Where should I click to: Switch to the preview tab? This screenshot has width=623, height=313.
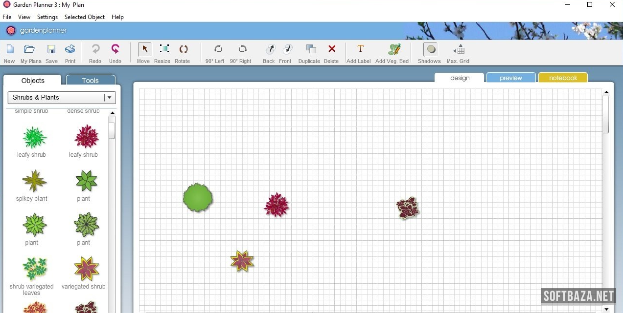point(511,78)
